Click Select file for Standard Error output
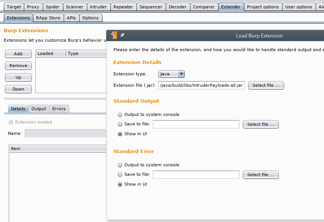Image resolution: width=324 pixels, height=222 pixels. [x=260, y=175]
